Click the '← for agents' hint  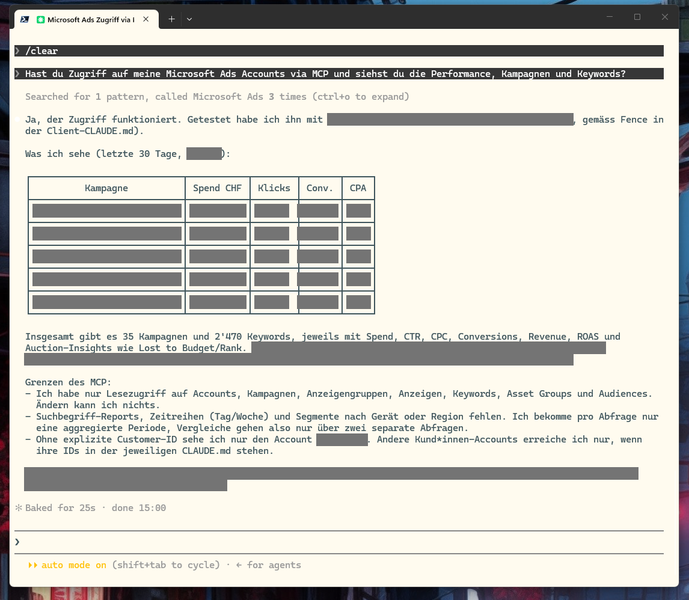[x=269, y=565]
